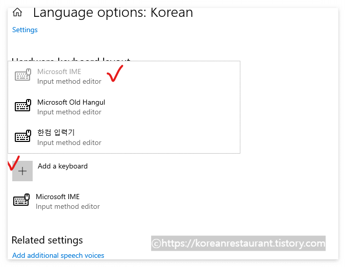Click the Related settings heading
Image resolution: width=346 pixels, height=267 pixels.
tap(47, 240)
